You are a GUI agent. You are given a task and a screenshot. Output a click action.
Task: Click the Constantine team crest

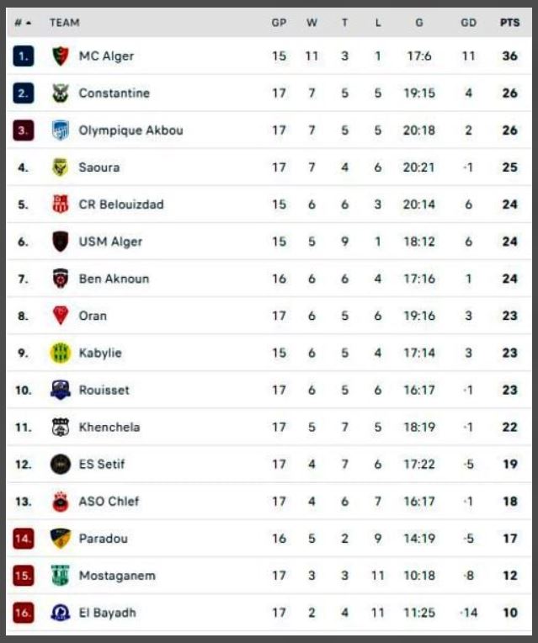61,93
